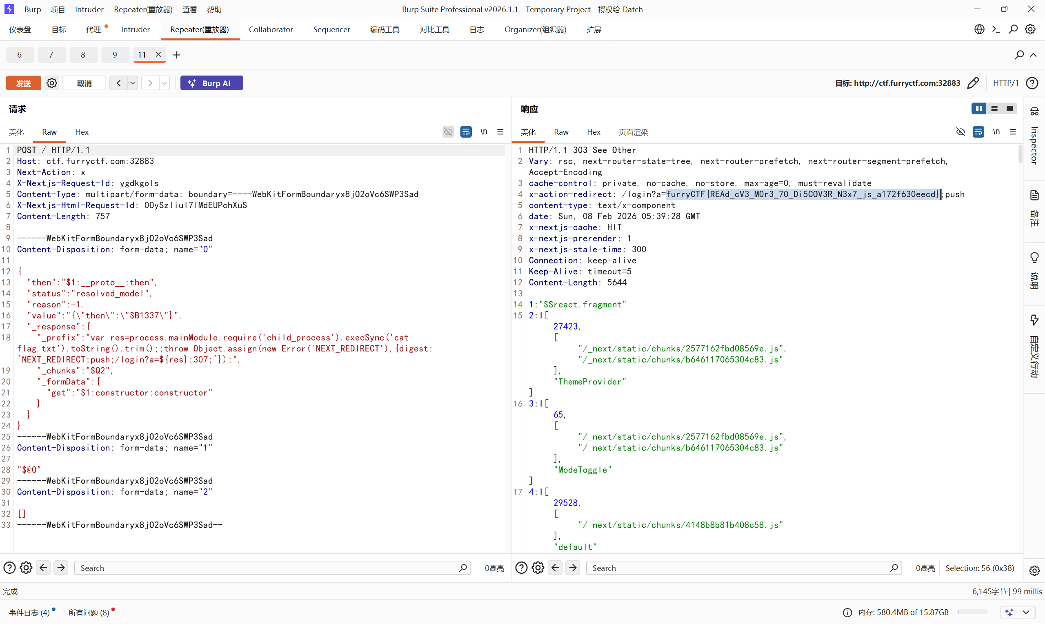Switch to the Sequencer tab
The width and height of the screenshot is (1045, 624).
(x=331, y=29)
